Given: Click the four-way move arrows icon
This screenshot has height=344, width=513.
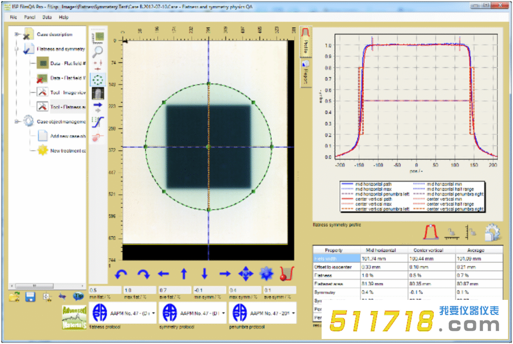Looking at the screenshot, I should click(245, 274).
